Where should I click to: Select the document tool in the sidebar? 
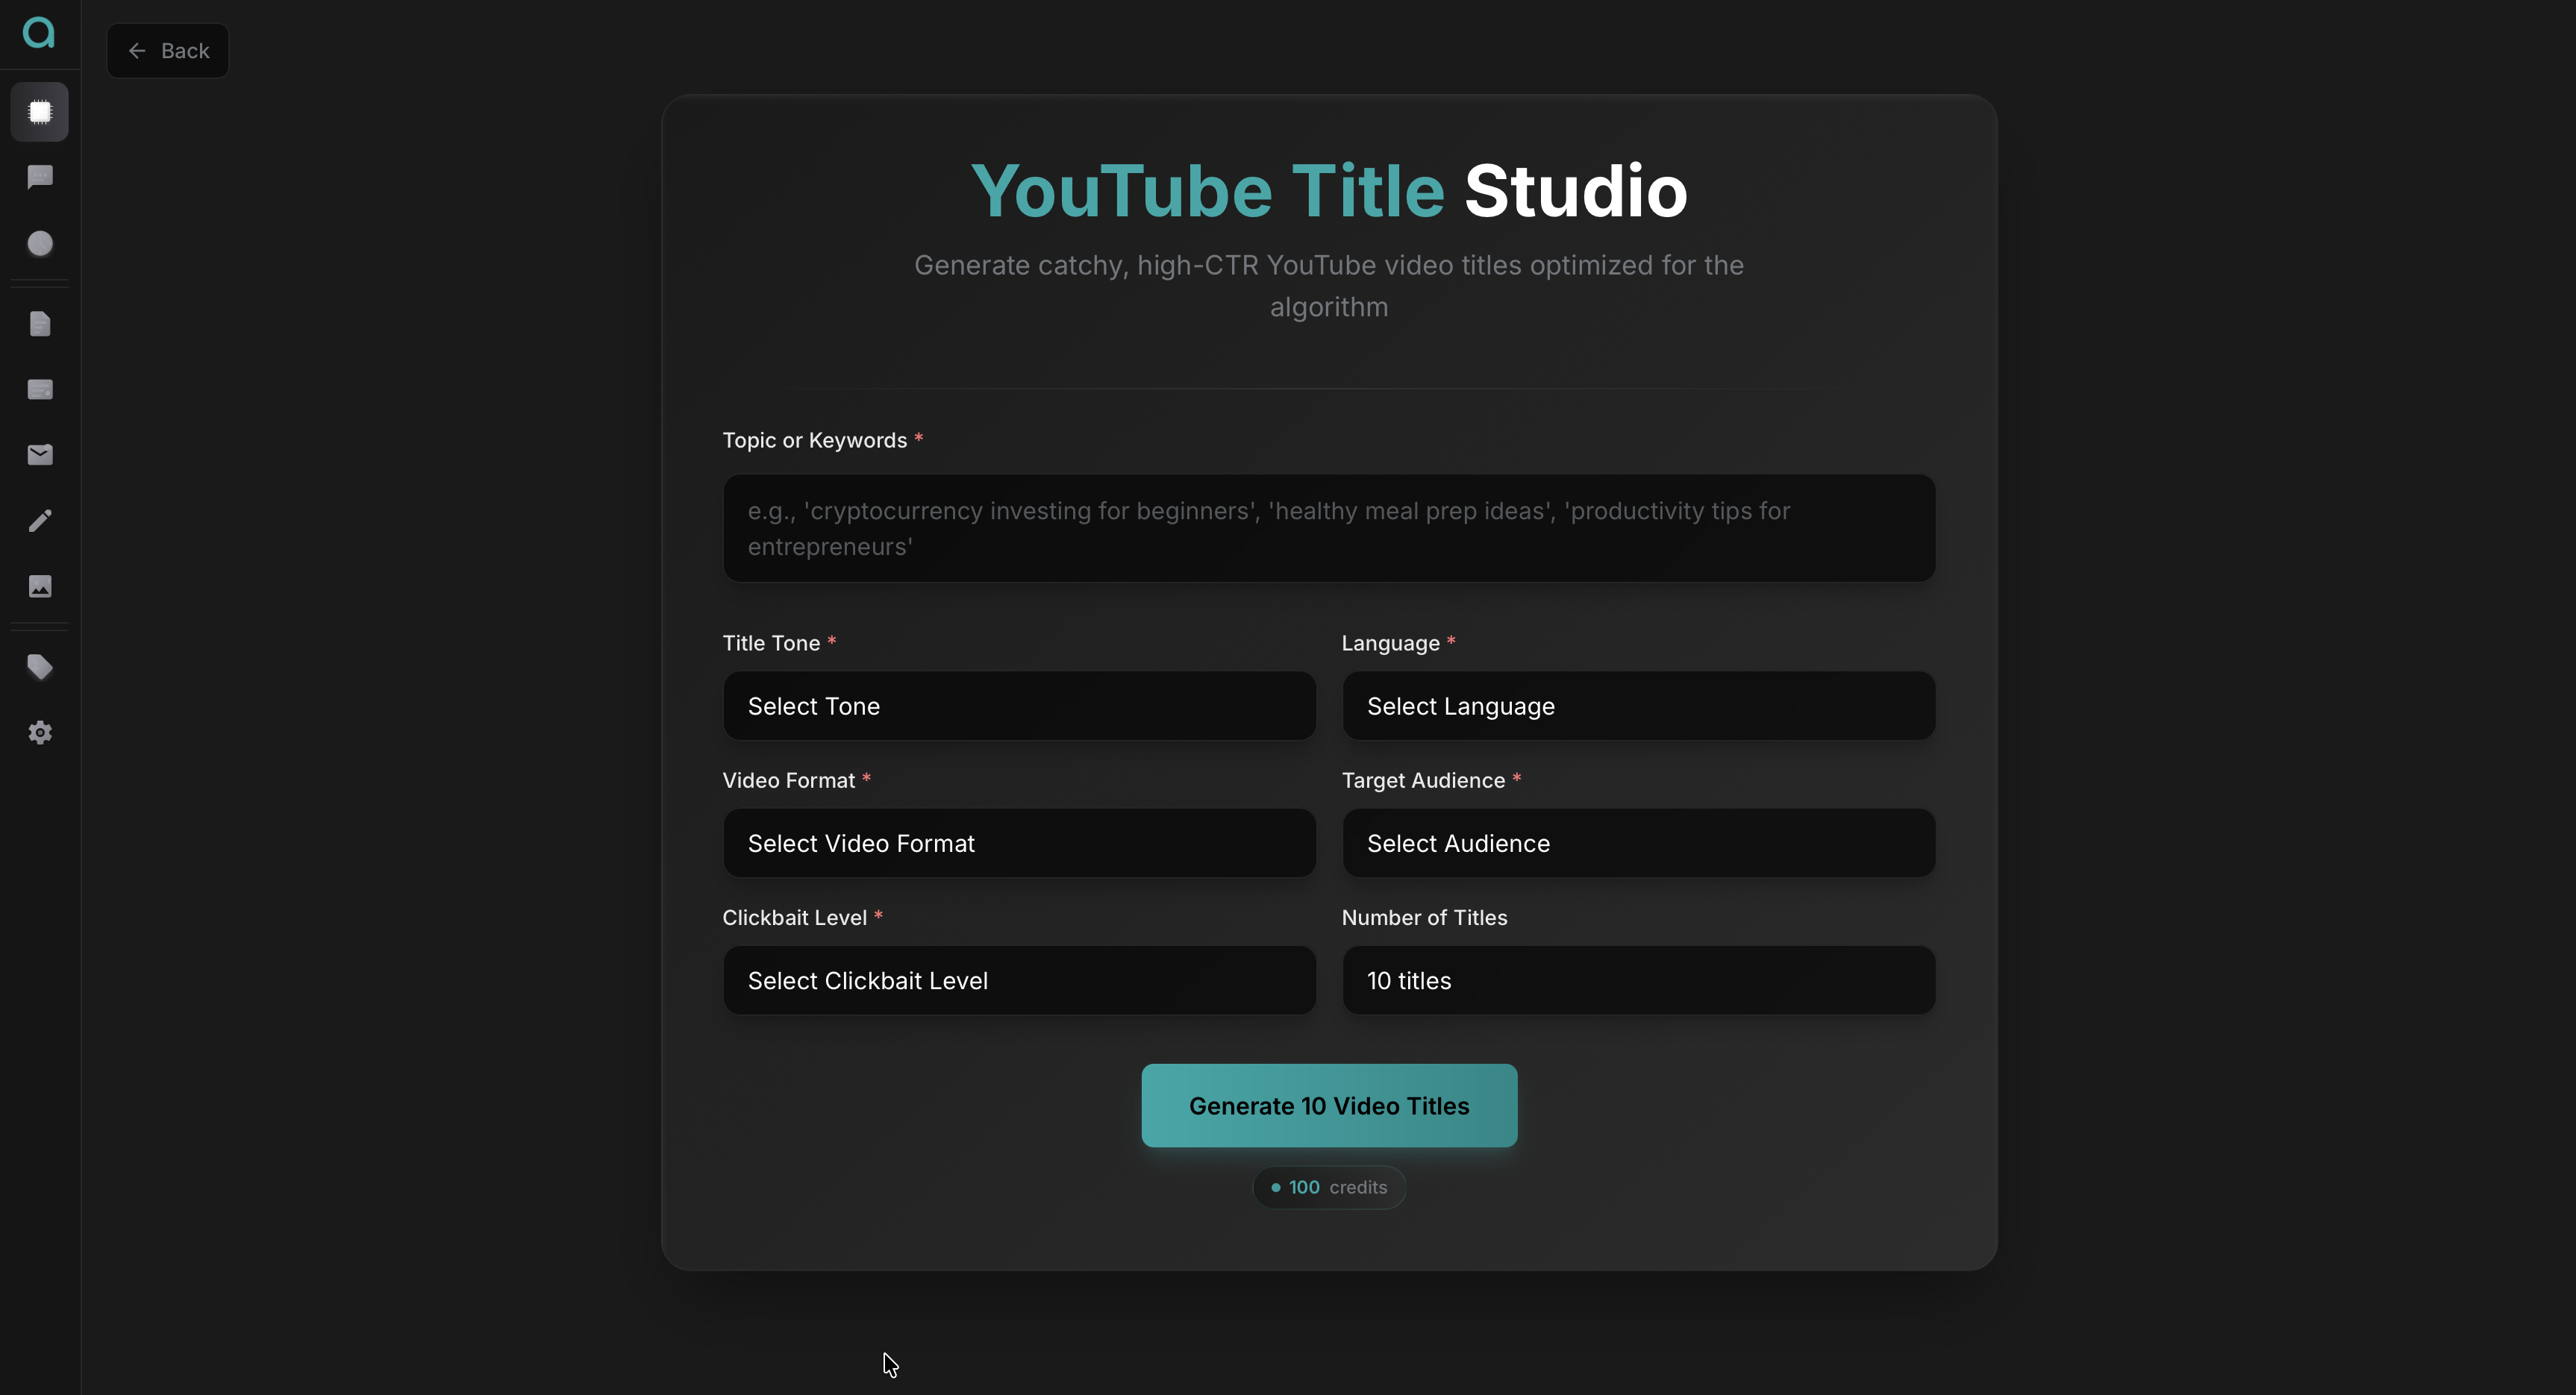pos(40,323)
